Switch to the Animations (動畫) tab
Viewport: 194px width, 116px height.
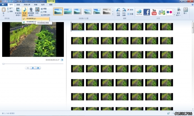tap(18, 5)
